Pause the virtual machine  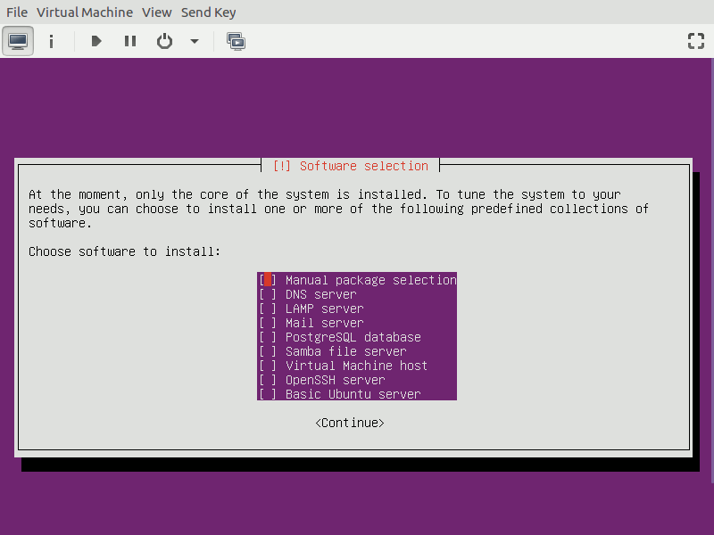(130, 41)
